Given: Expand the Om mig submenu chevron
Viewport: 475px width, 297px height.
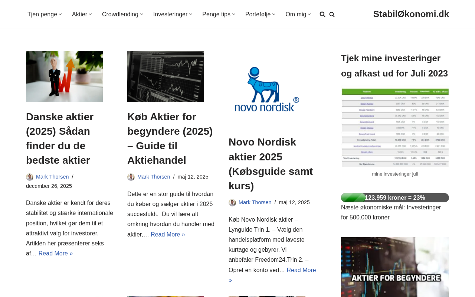Looking at the screenshot, I should pyautogui.click(x=309, y=14).
